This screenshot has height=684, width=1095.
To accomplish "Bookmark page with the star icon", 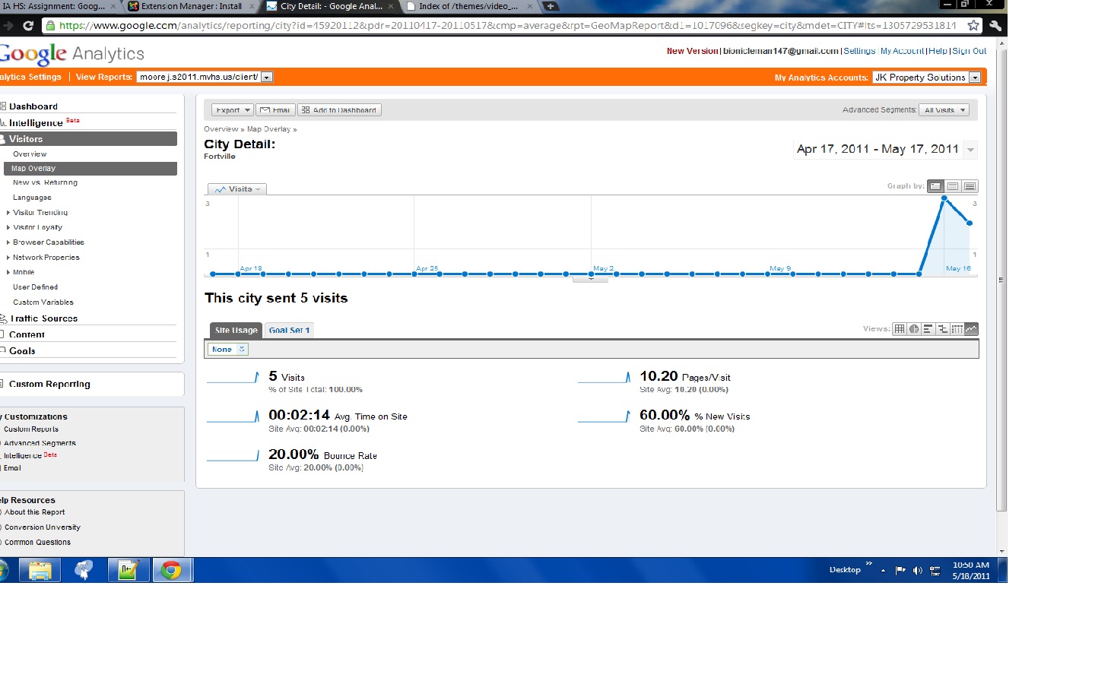I will point(973,25).
